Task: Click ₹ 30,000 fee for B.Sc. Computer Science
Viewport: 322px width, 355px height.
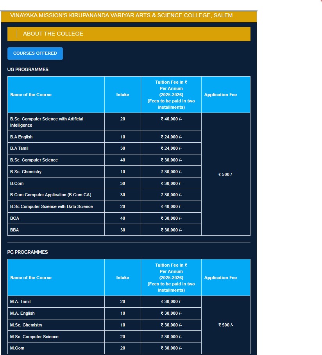Action: [x=171, y=160]
